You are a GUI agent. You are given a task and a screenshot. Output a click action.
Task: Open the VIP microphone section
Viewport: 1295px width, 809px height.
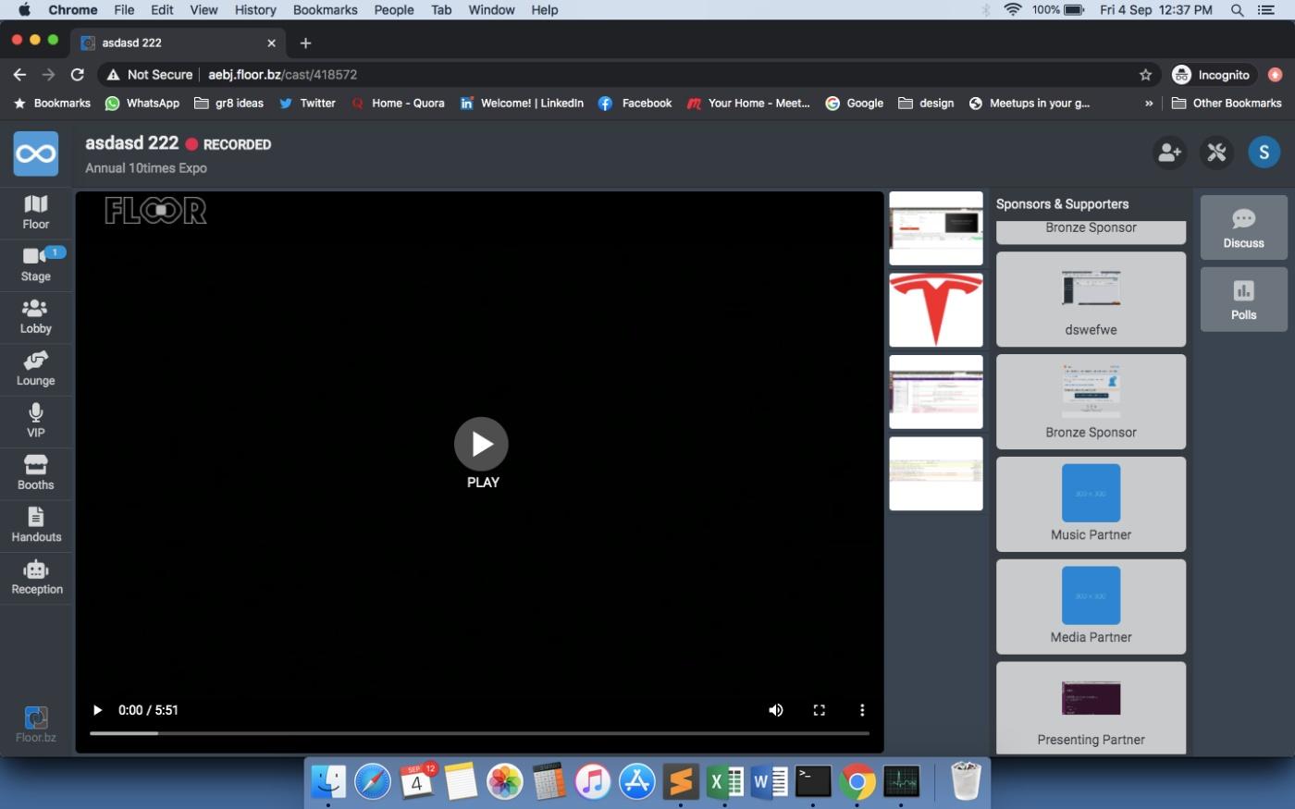(x=36, y=421)
